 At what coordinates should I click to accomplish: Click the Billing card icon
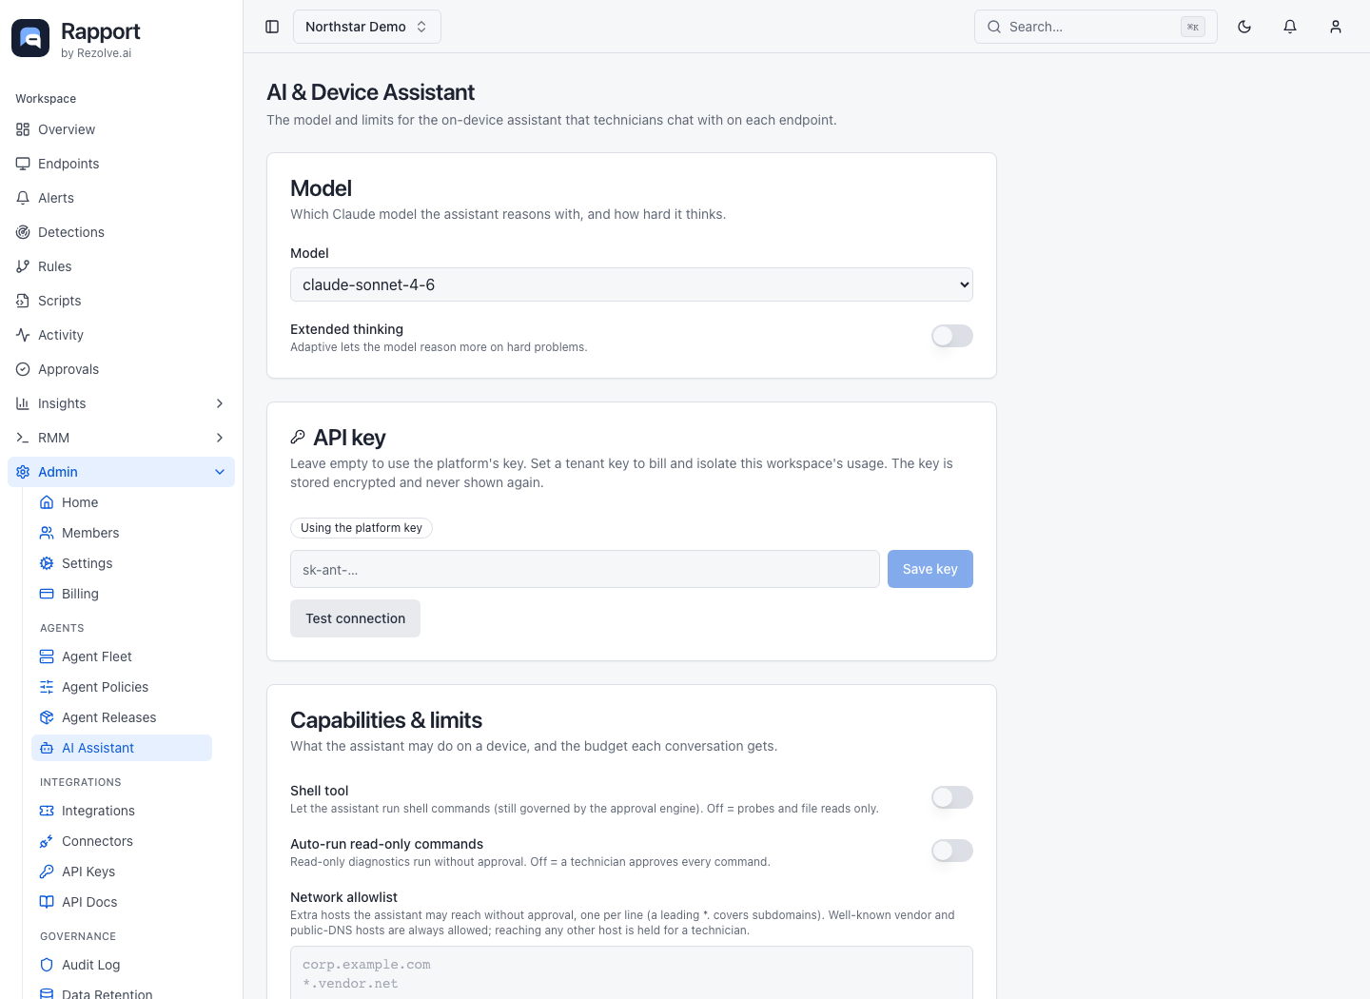pos(47,594)
